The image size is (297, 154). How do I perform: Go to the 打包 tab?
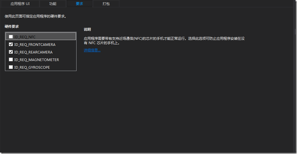(x=106, y=4)
